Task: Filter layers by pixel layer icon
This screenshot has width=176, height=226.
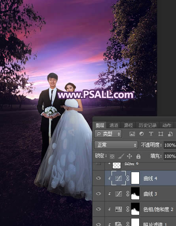Action: 132,134
